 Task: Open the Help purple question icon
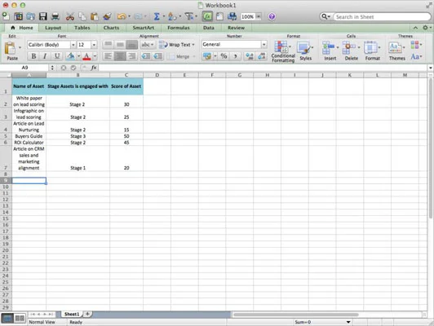pyautogui.click(x=272, y=16)
